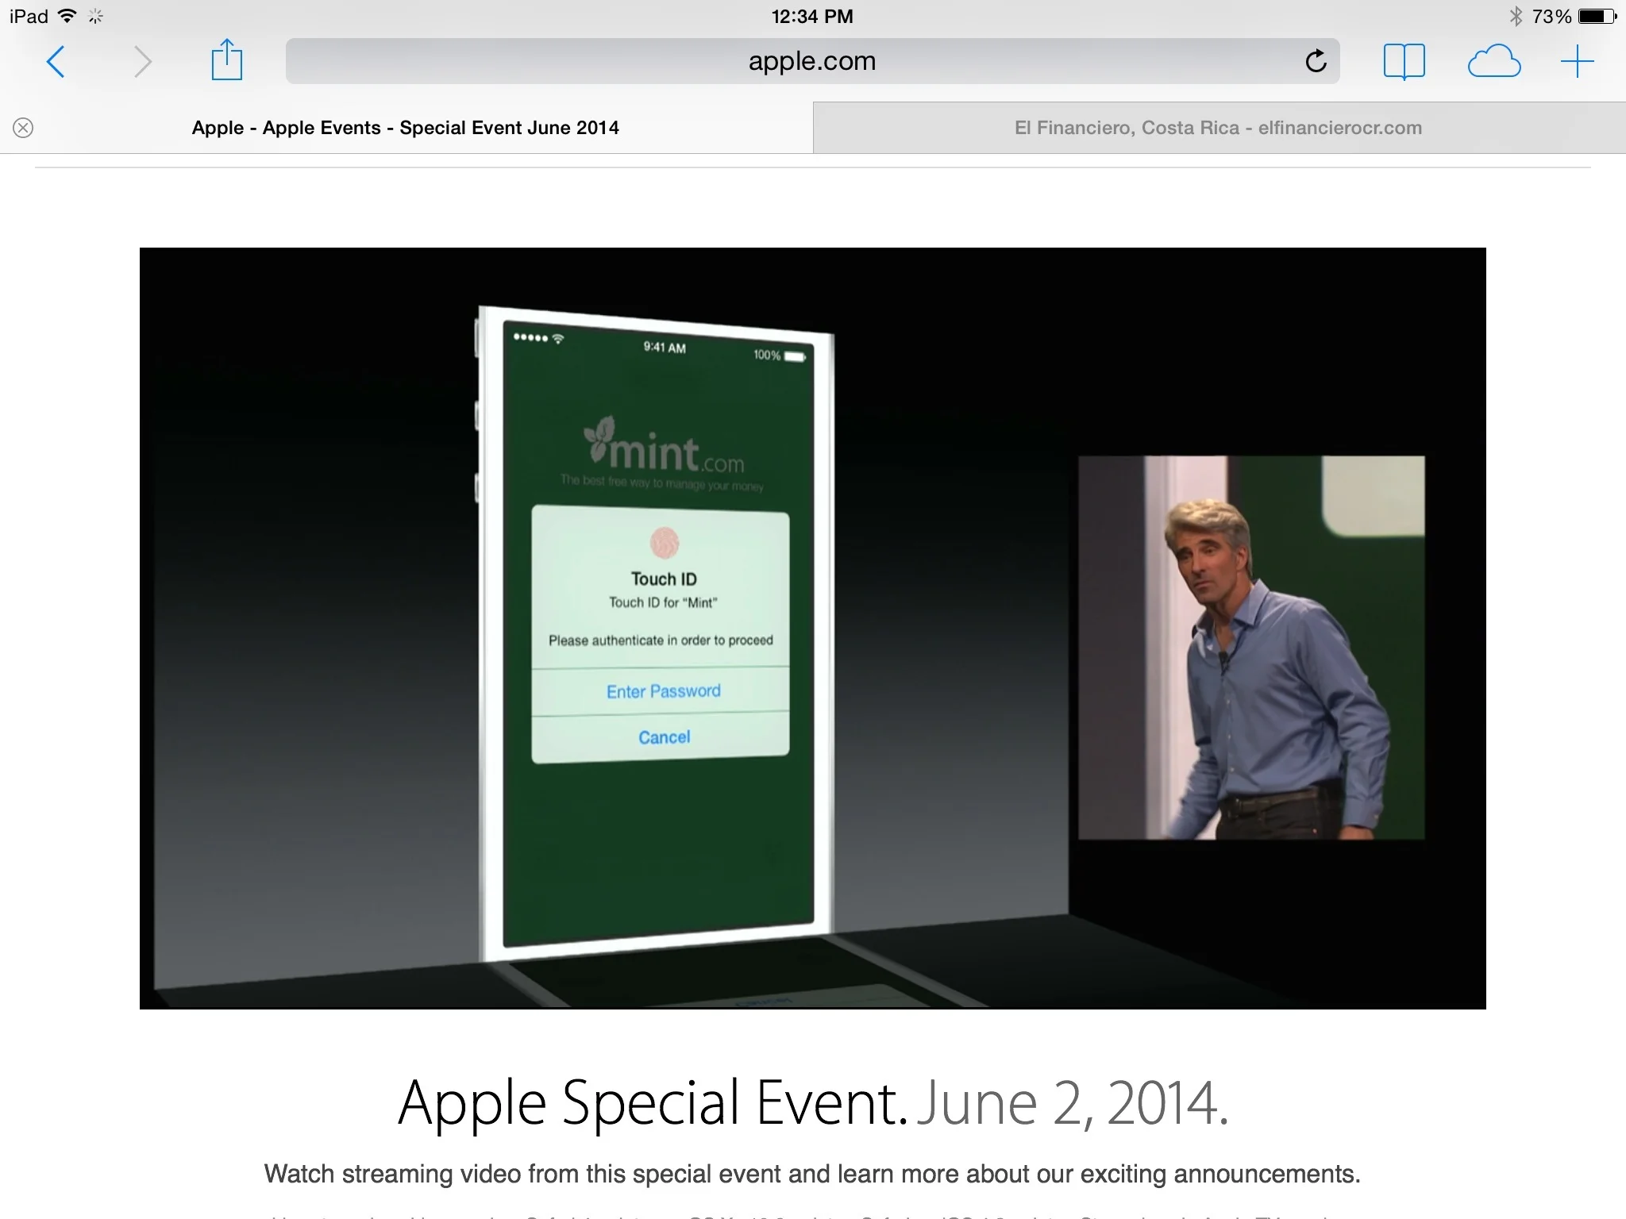The height and width of the screenshot is (1219, 1626).
Task: Open the Share sheet icon
Action: pyautogui.click(x=226, y=60)
